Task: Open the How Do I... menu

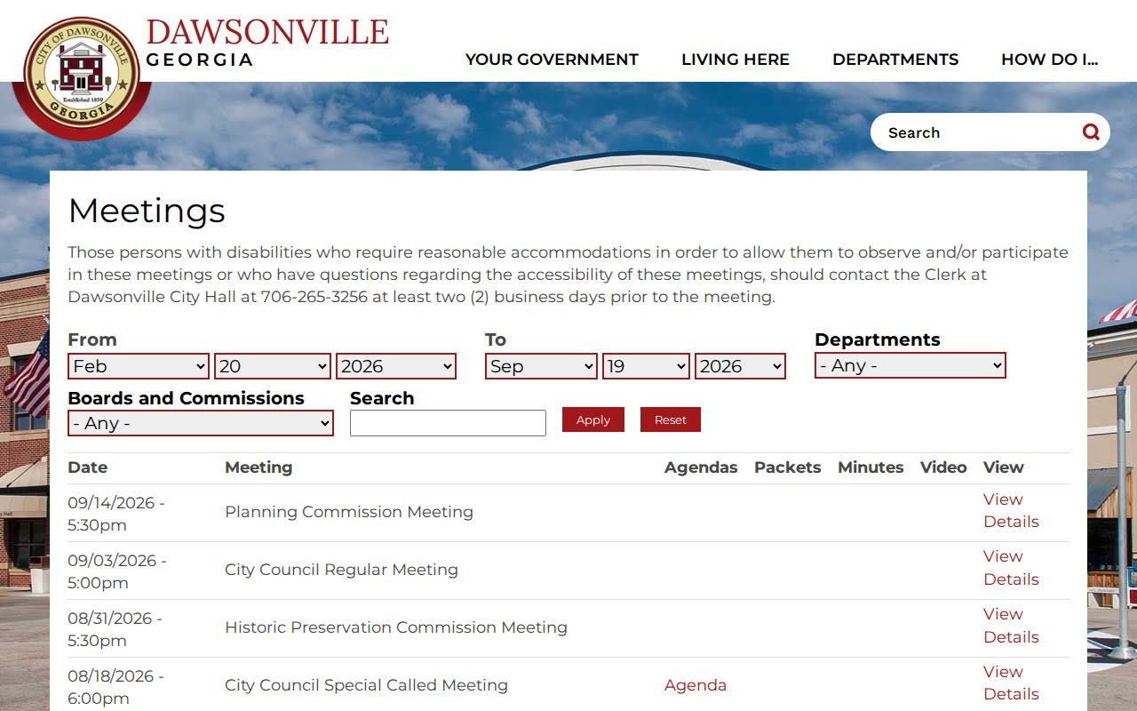Action: click(x=1050, y=60)
